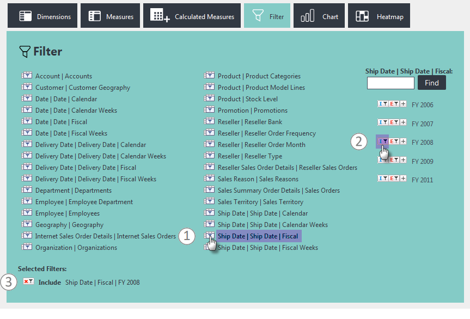The width and height of the screenshot is (470, 319).
Task: Include FY 2006 in the filter
Action: pyautogui.click(x=383, y=104)
